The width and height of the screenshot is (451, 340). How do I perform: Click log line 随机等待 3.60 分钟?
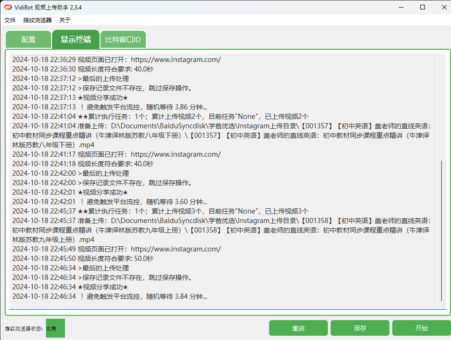(109, 202)
